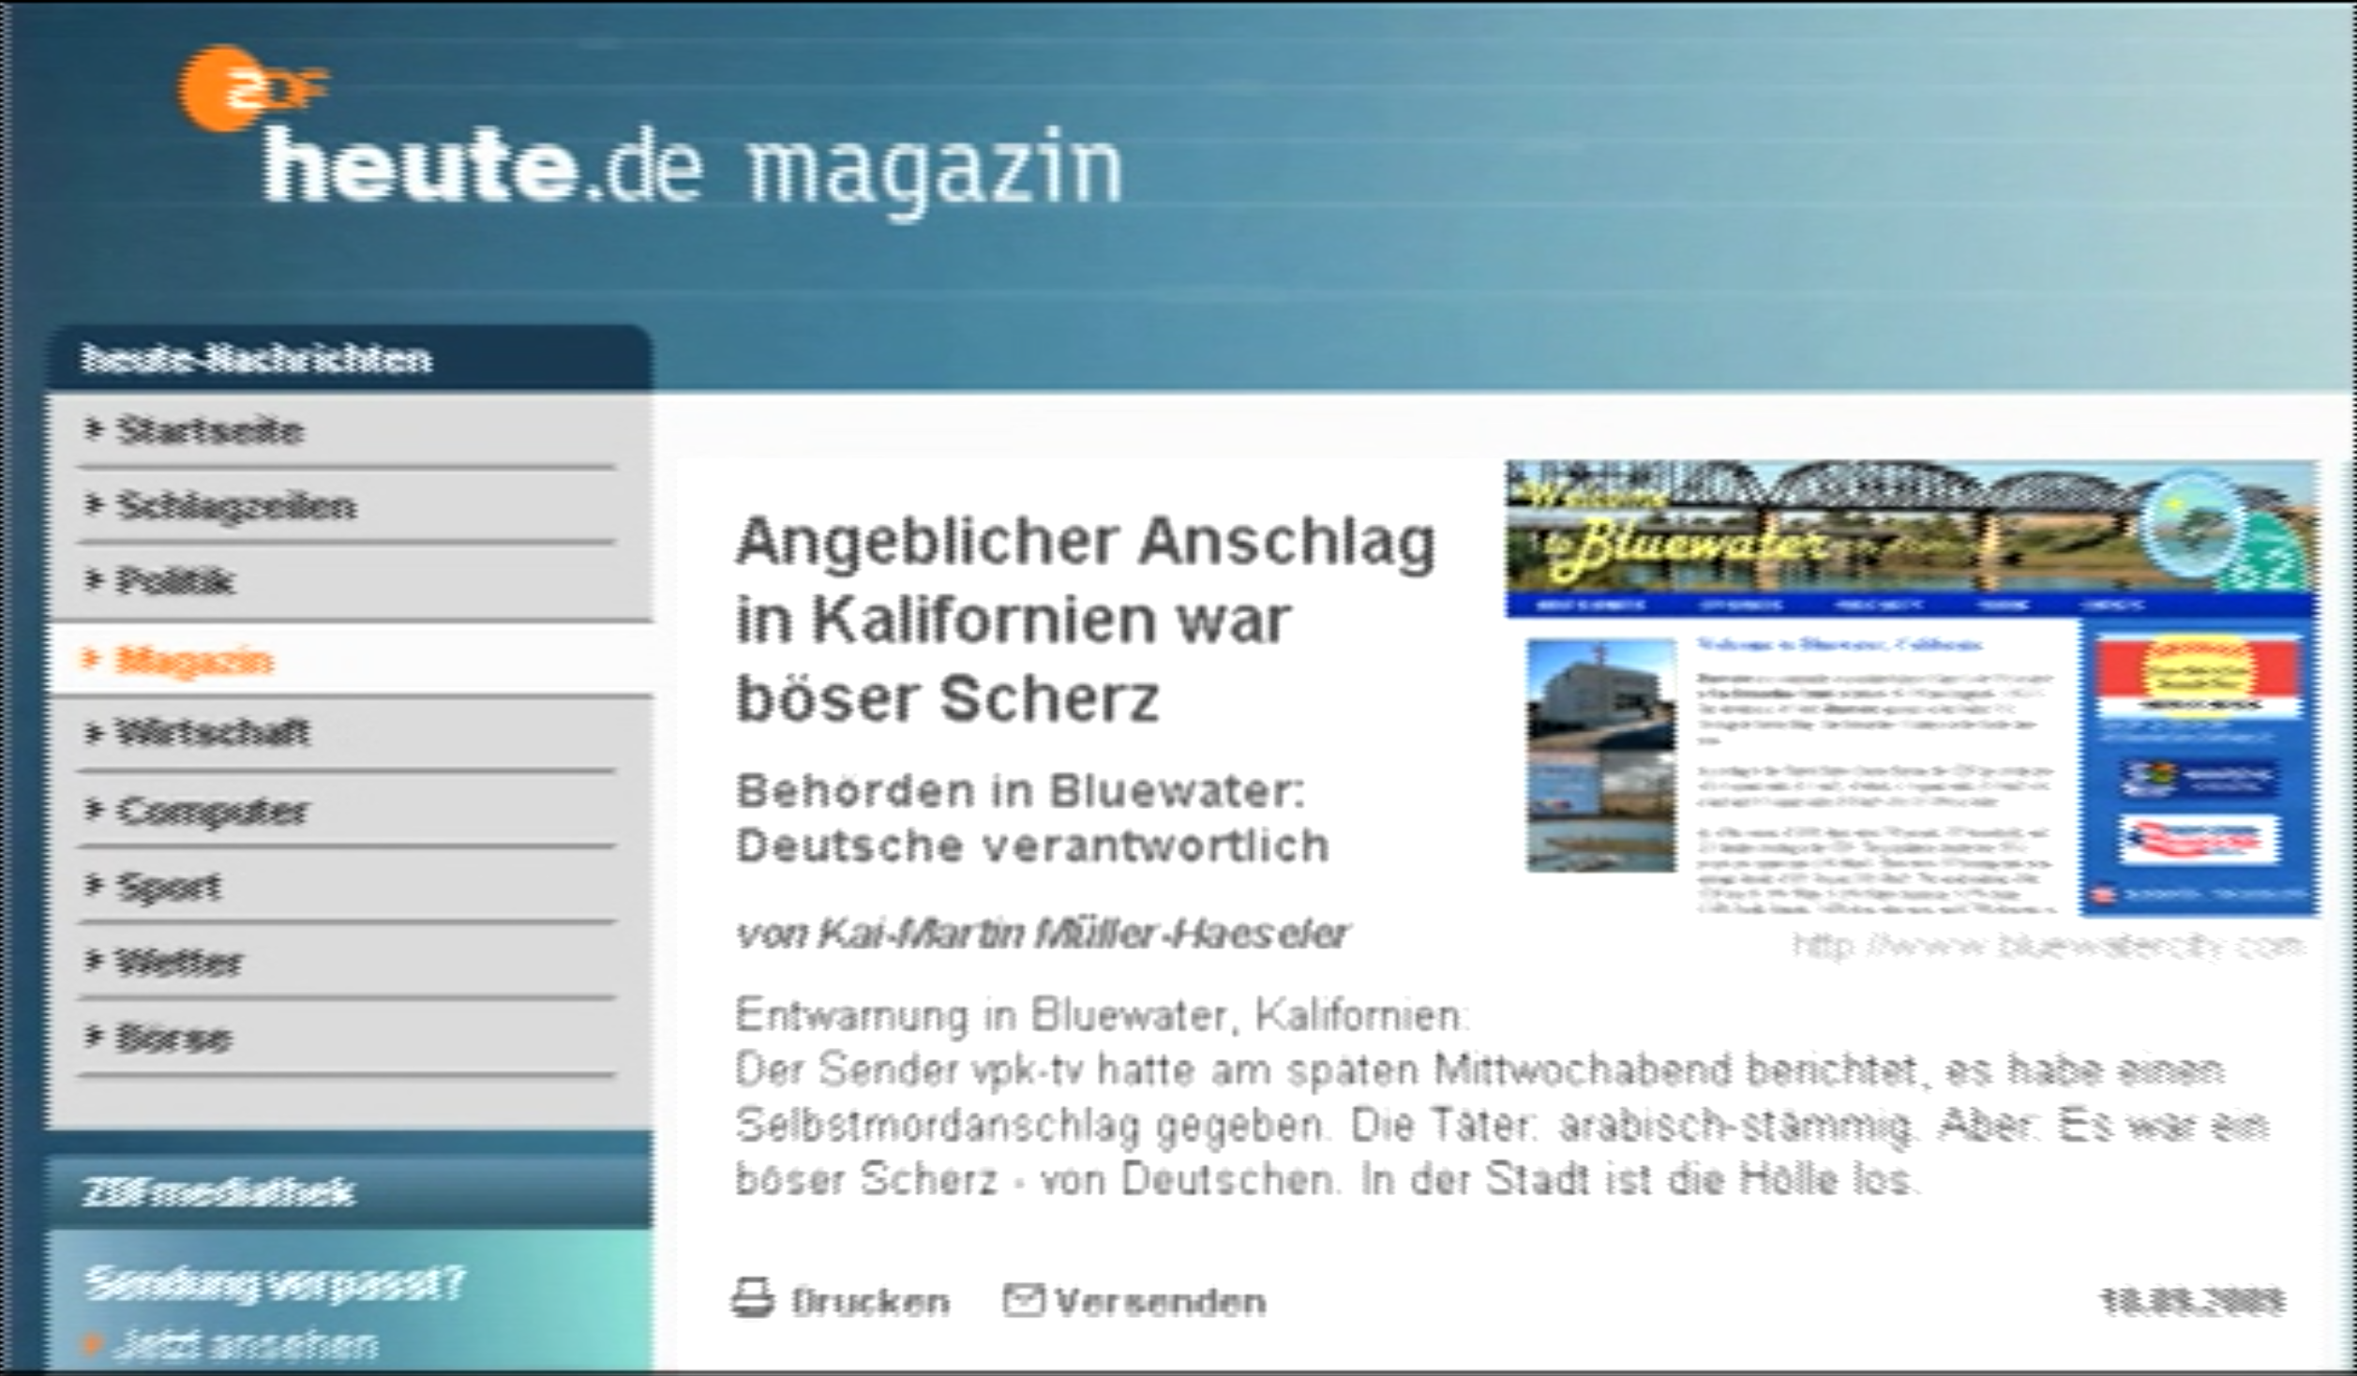Click the arrow bullet beside Wetter
This screenshot has width=2357, height=1376.
[x=93, y=961]
